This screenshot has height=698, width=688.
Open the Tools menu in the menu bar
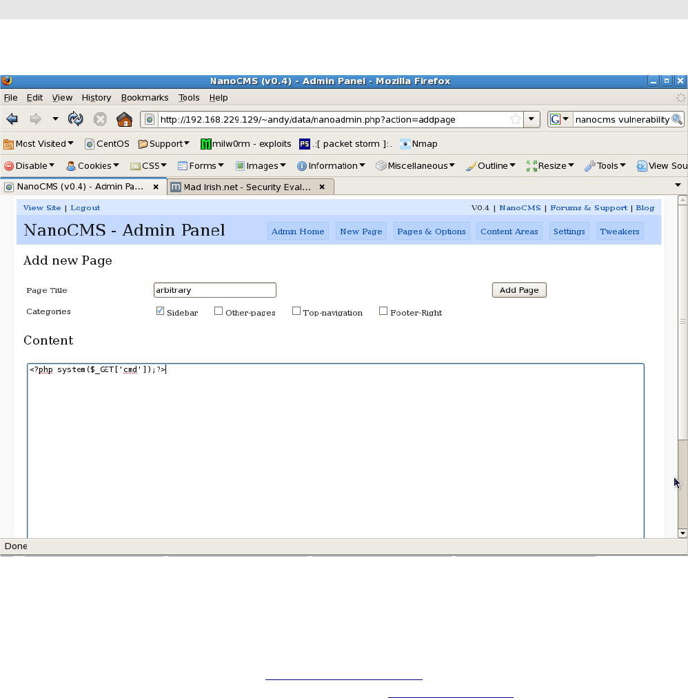[189, 97]
